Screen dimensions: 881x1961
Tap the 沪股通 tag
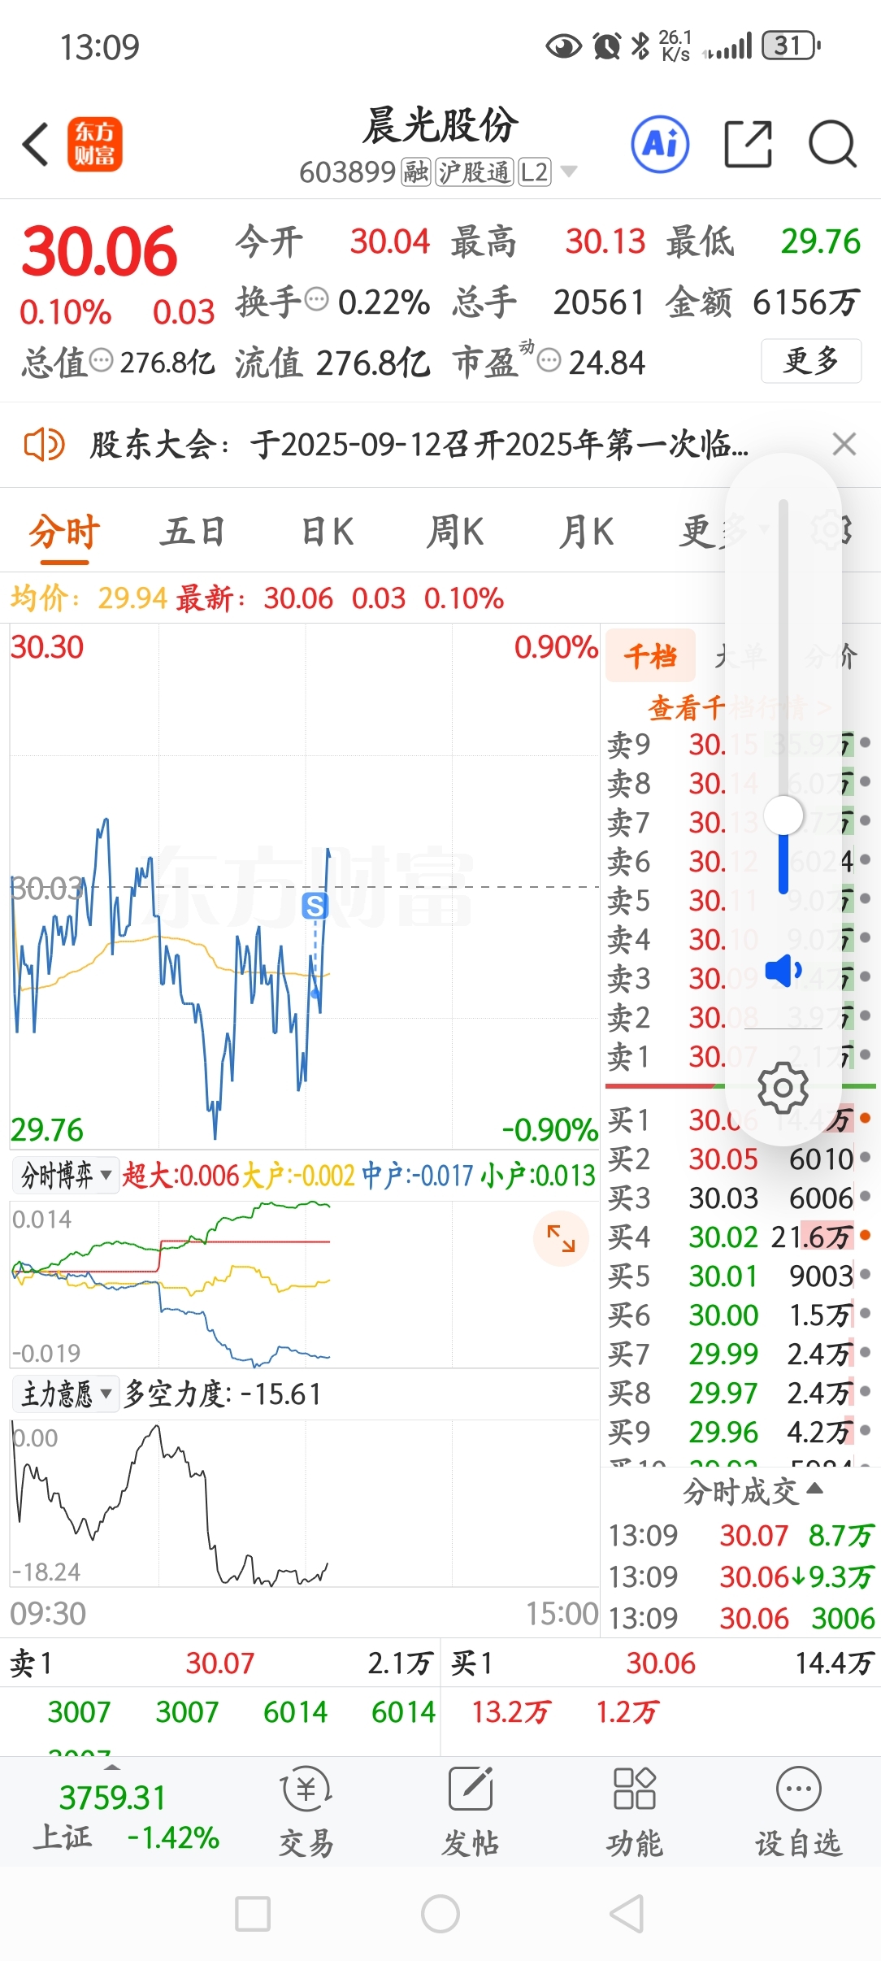[475, 172]
